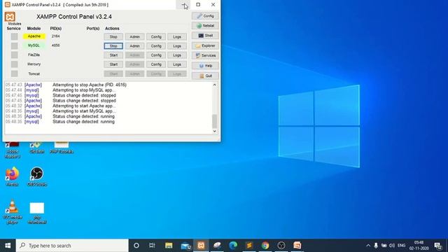Screen dimensions: 448x252
Task: Open the XAMPP Shell
Action: [x=205, y=36]
